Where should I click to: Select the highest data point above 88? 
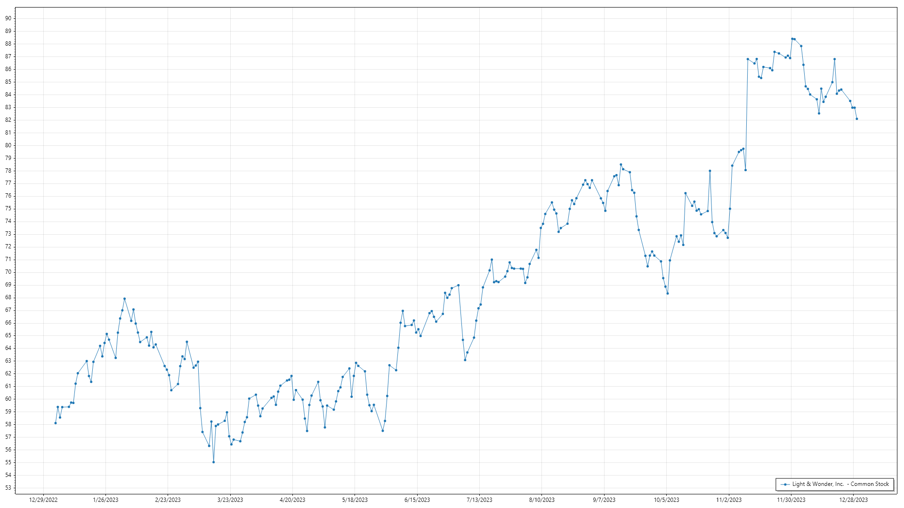[792, 39]
